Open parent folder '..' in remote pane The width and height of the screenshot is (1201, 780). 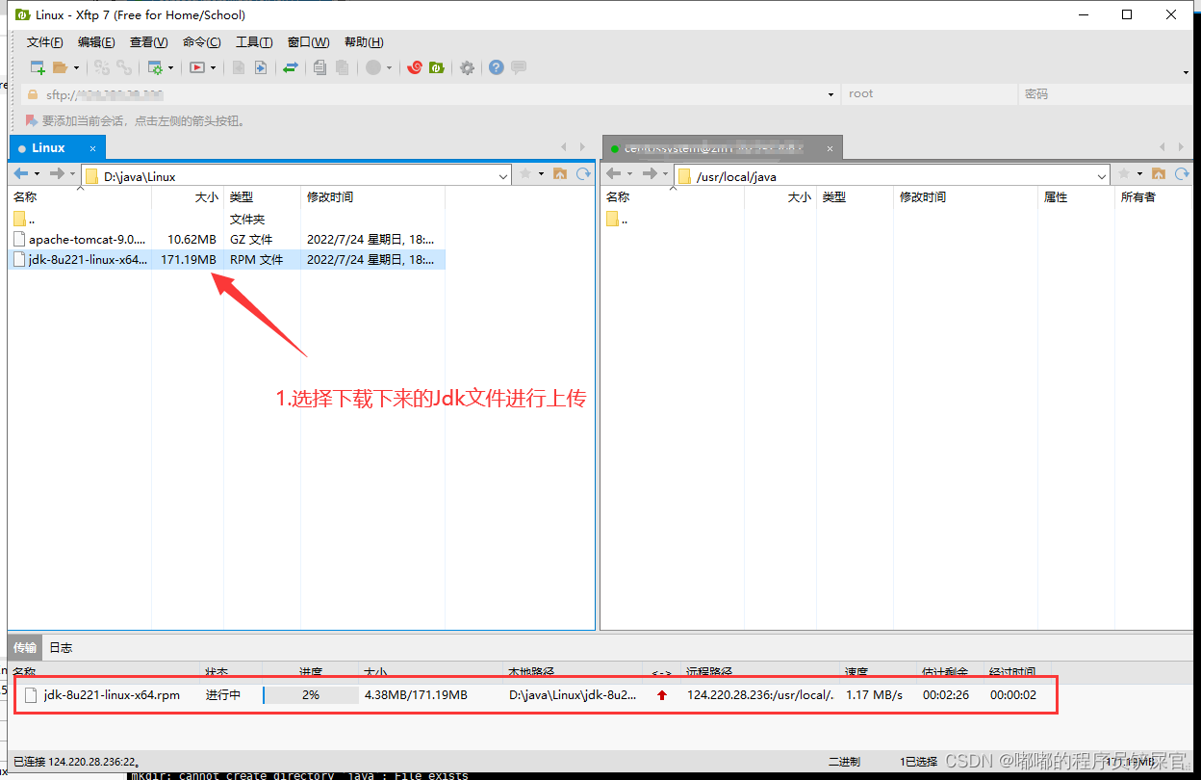[x=618, y=220]
